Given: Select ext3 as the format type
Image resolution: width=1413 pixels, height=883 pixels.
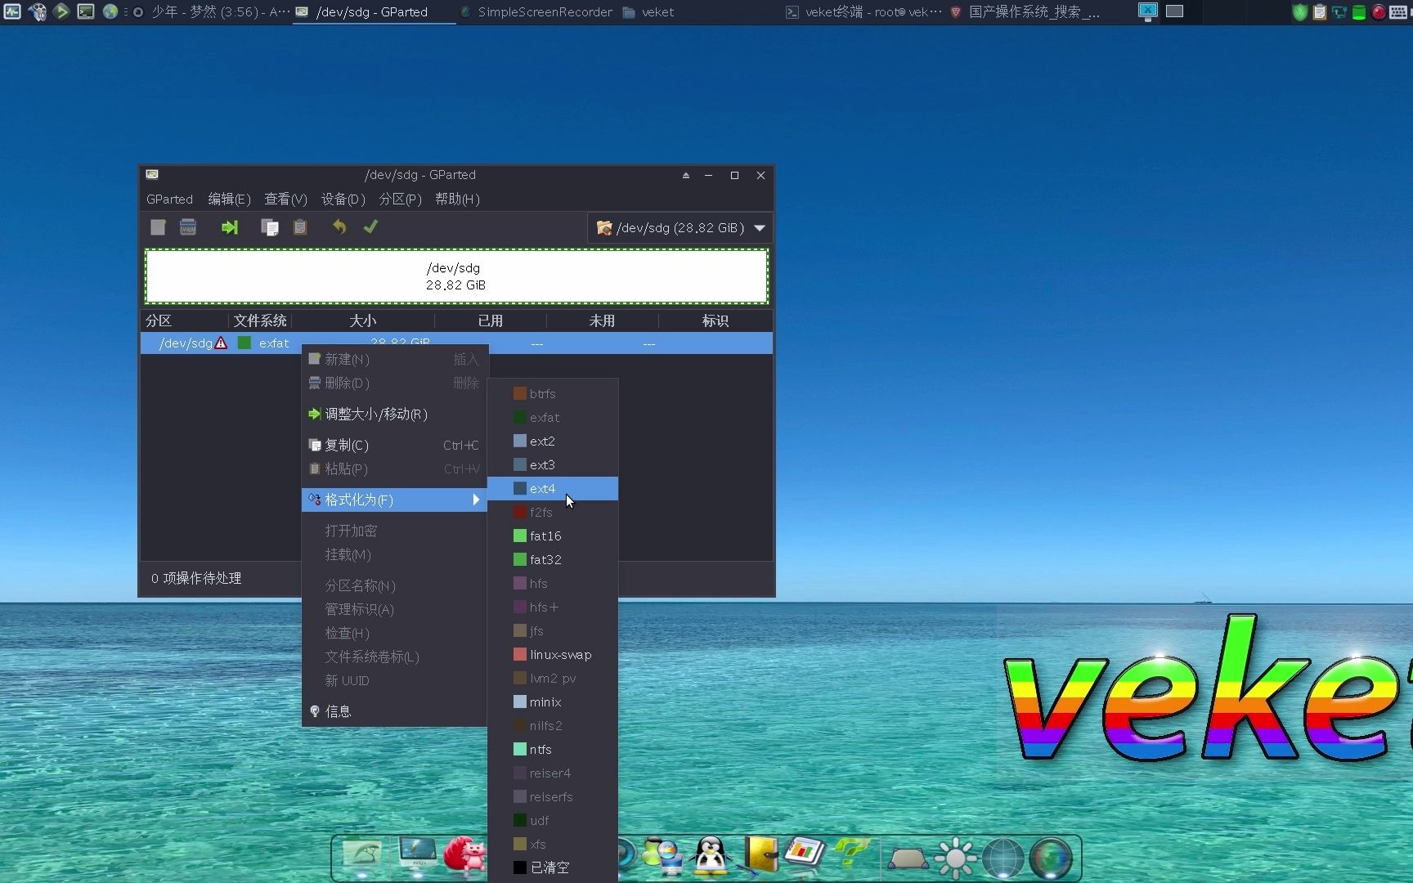Looking at the screenshot, I should click(x=553, y=465).
